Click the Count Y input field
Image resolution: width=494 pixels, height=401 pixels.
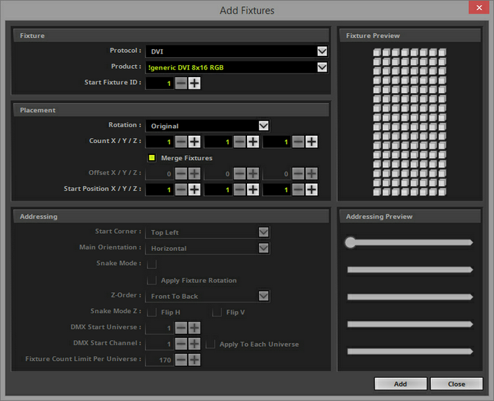coord(218,142)
